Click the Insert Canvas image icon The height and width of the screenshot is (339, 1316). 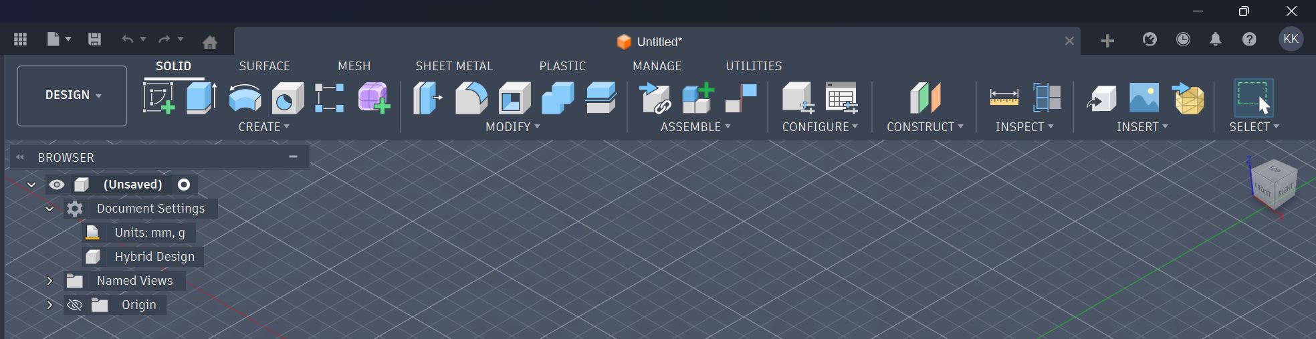[1144, 98]
